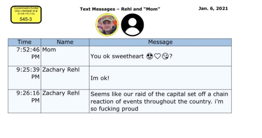Click the 'Im ok!' message
Screen dimensions: 262x138
coord(100,78)
